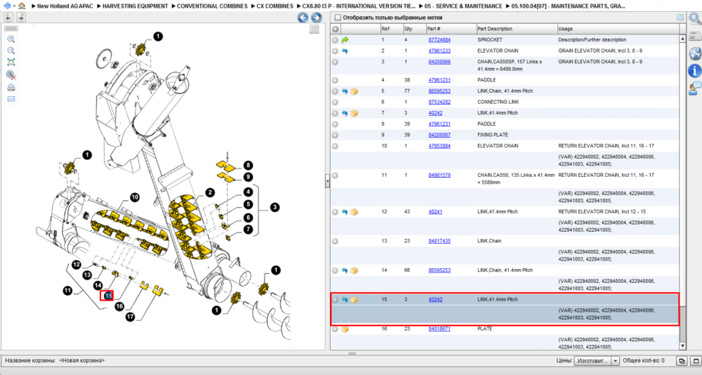Open the Home page via house icon
This screenshot has height=375, width=702.
pyautogui.click(x=22, y=6)
